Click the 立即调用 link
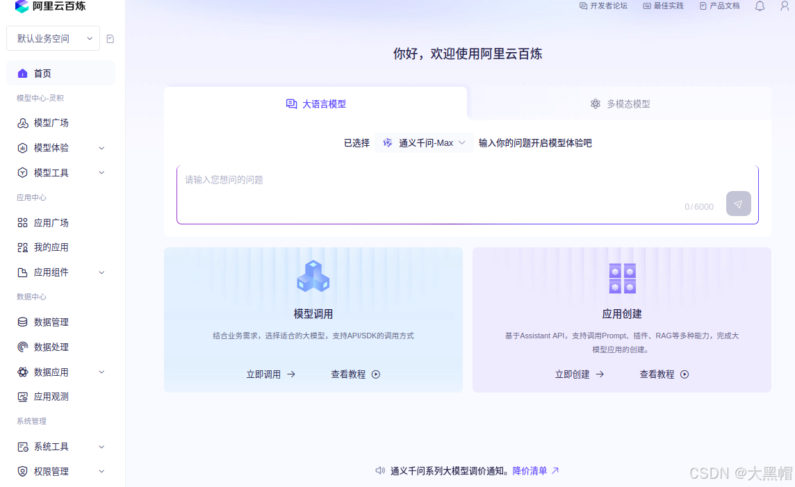This screenshot has height=487, width=795. [x=271, y=374]
